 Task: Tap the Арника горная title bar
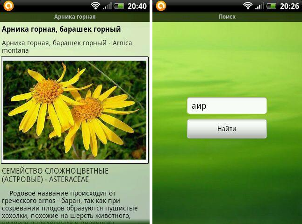click(x=75, y=17)
